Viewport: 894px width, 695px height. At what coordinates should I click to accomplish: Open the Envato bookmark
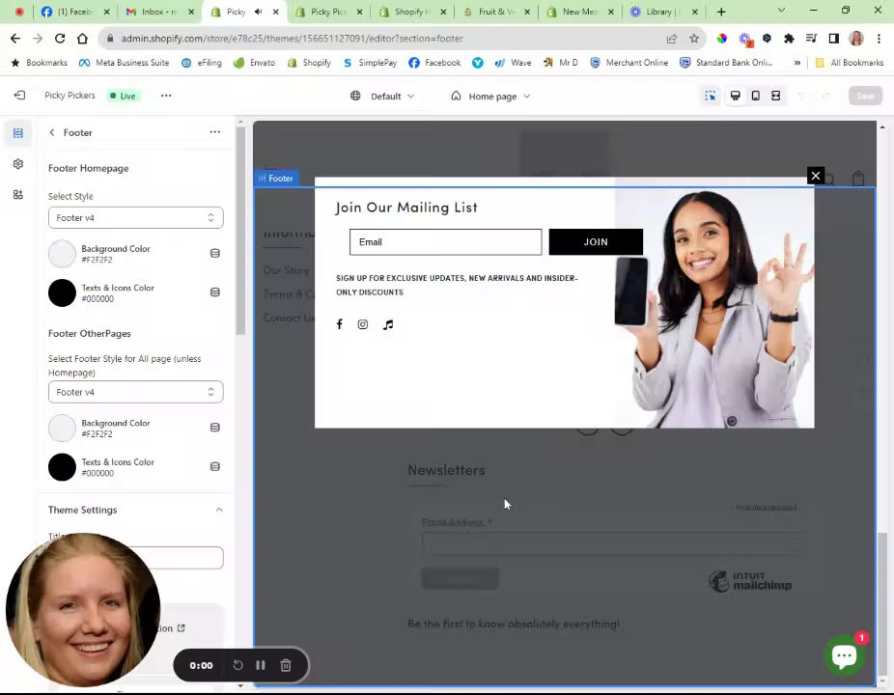click(x=254, y=63)
